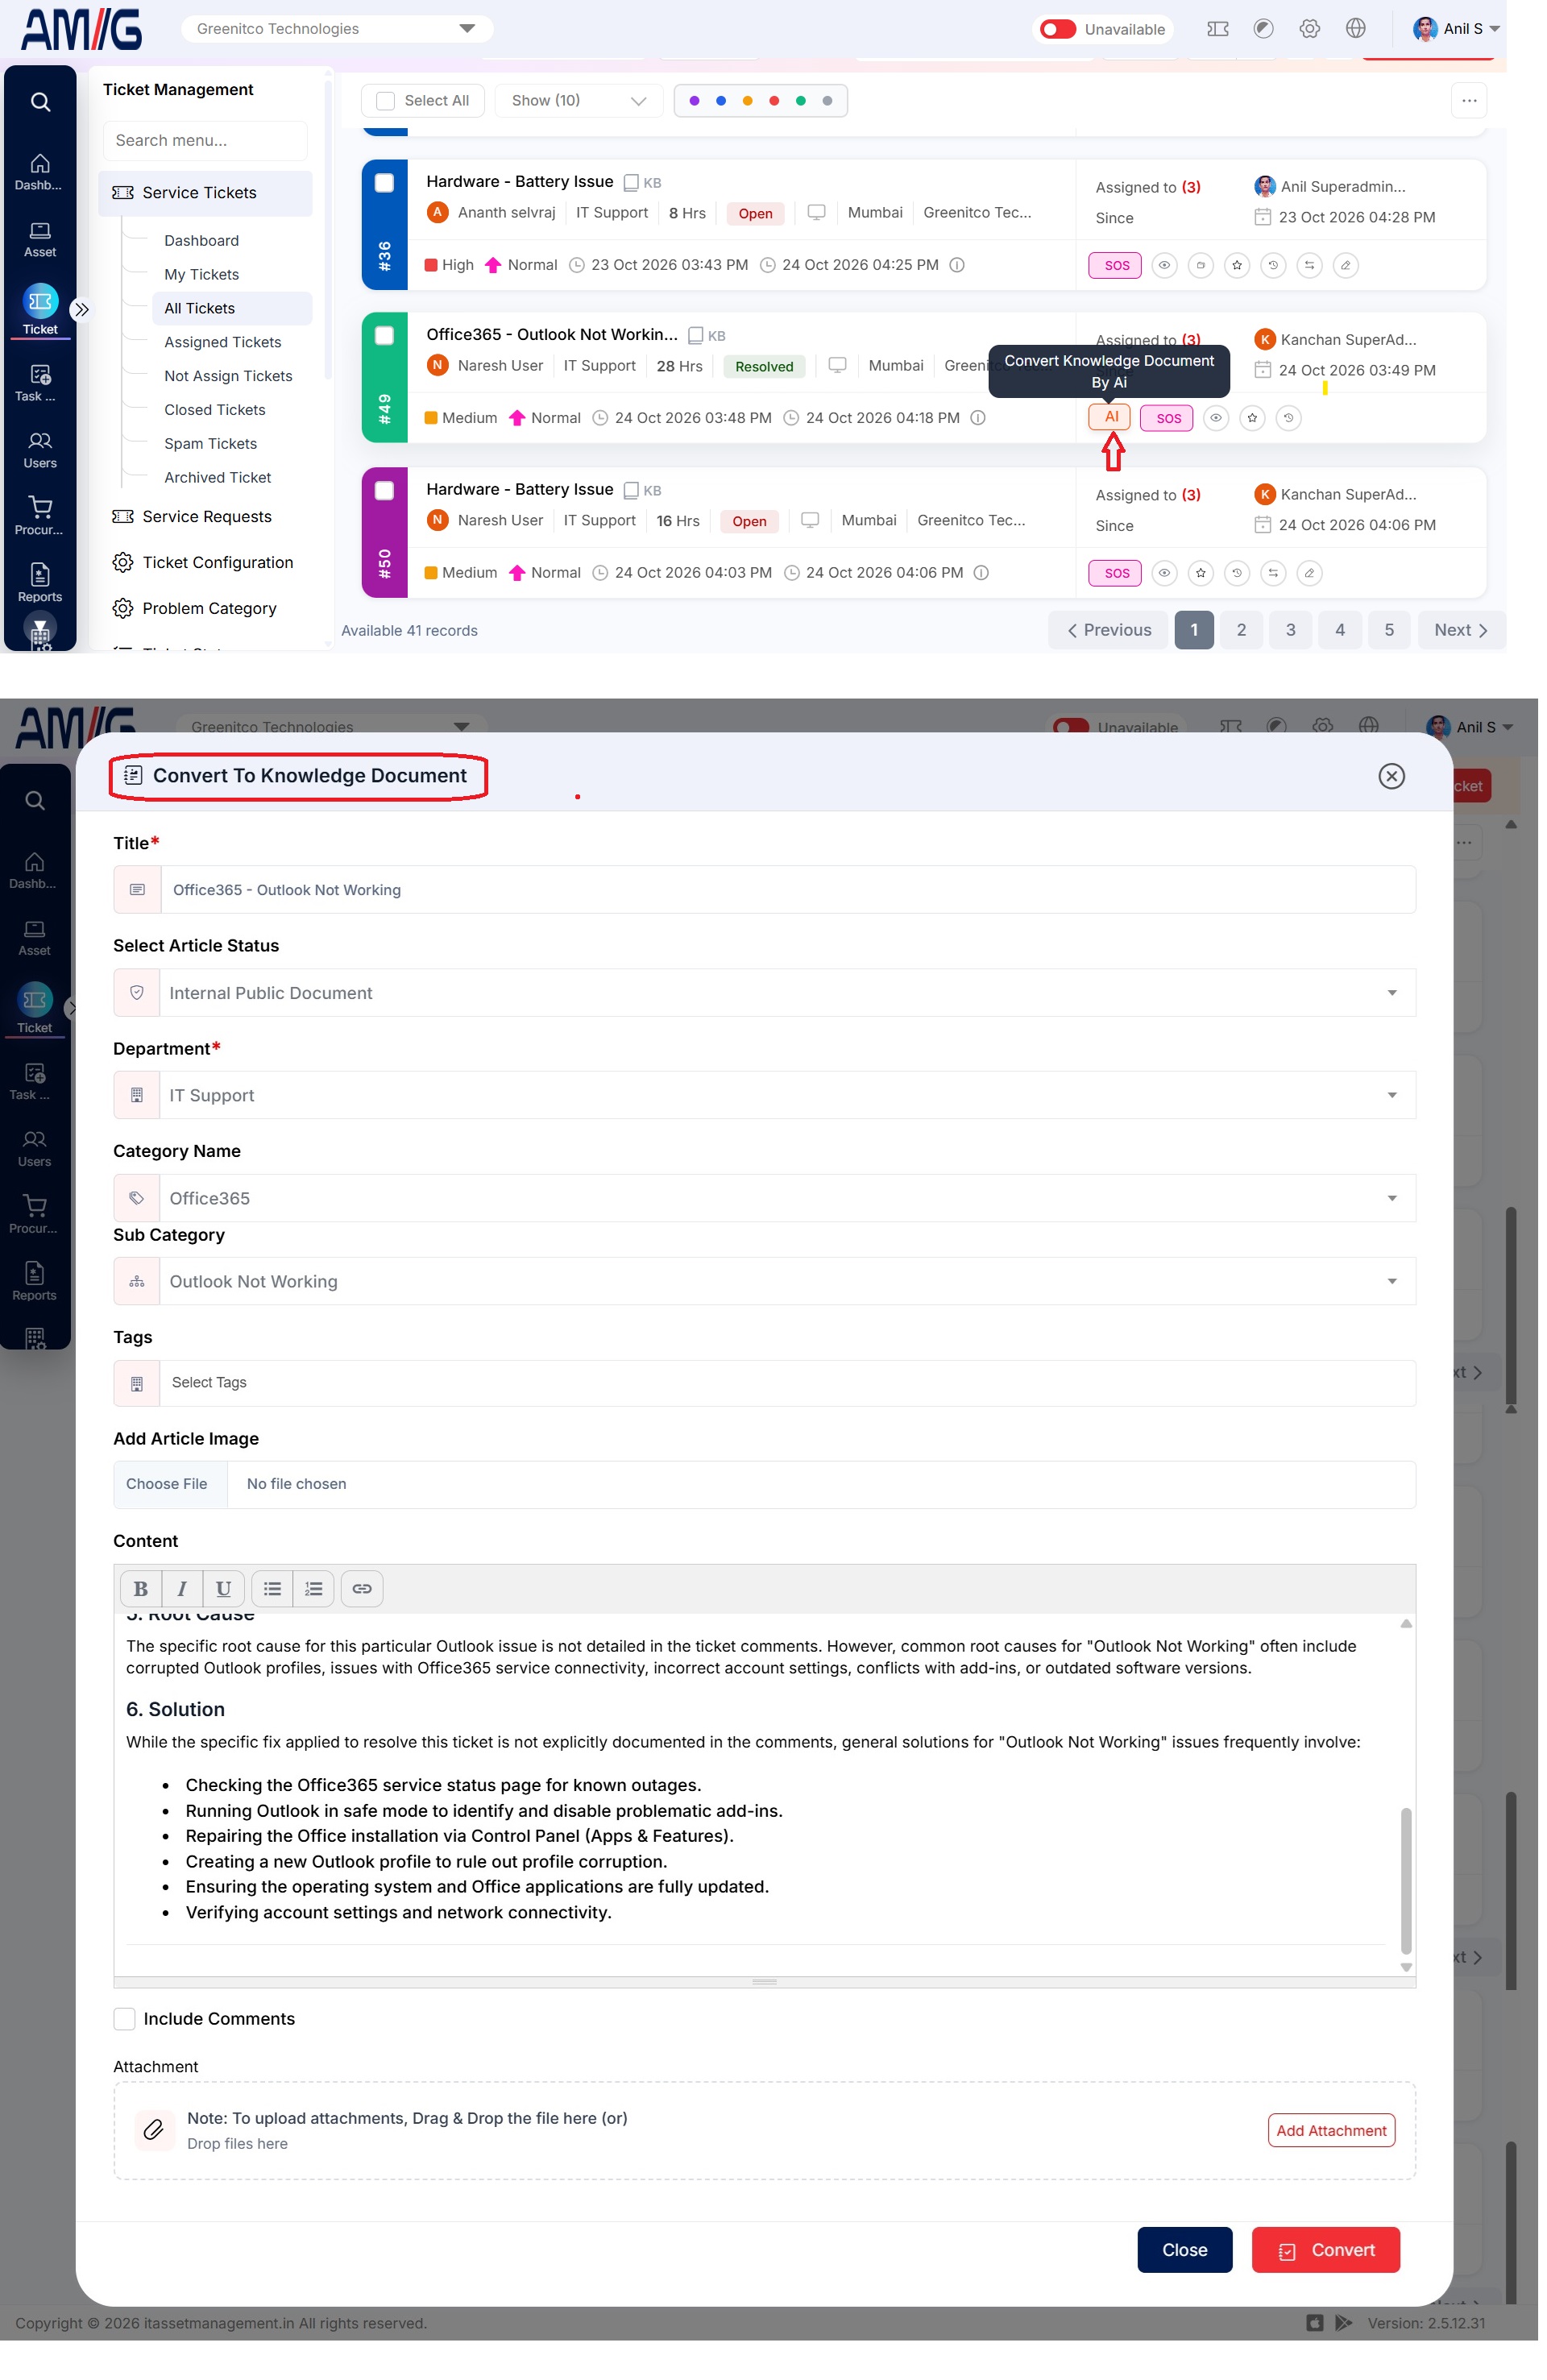Click the Add Attachment button

(1331, 2131)
